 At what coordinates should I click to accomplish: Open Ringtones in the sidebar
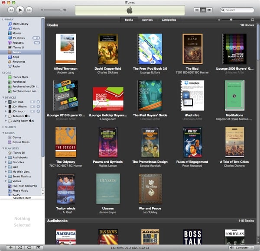pos(19,61)
